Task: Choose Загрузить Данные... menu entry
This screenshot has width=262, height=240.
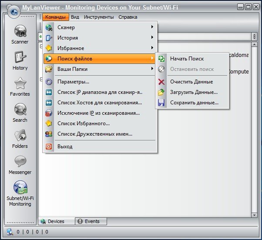Action: [x=192, y=92]
